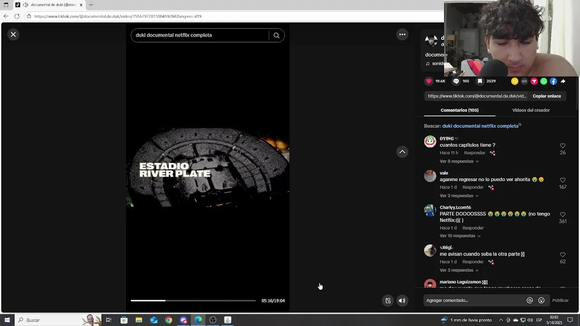
Task: Like the 'cuantos capítulos tiene ?' comment
Action: coord(563,146)
